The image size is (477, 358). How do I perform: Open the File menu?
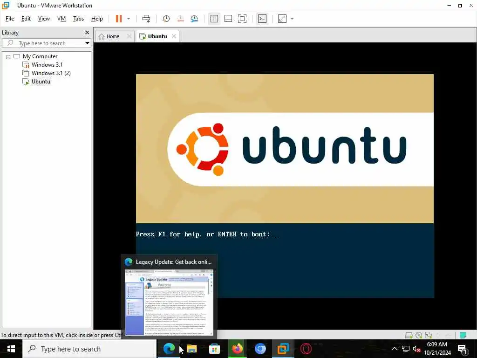(x=10, y=19)
